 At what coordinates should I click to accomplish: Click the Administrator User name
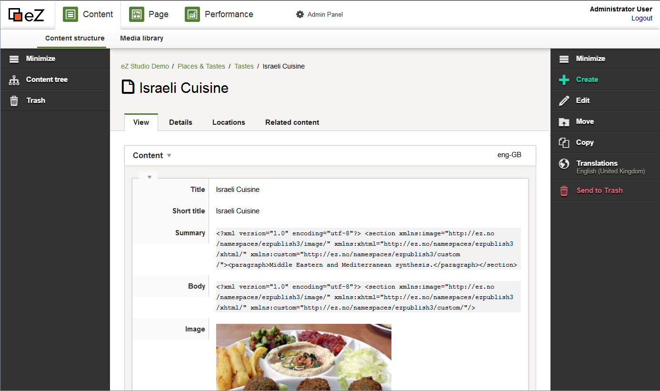[621, 9]
